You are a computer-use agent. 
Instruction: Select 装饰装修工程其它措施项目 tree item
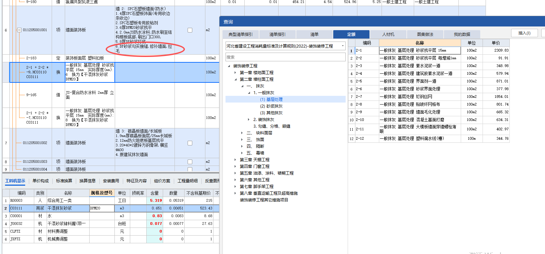click(264, 200)
